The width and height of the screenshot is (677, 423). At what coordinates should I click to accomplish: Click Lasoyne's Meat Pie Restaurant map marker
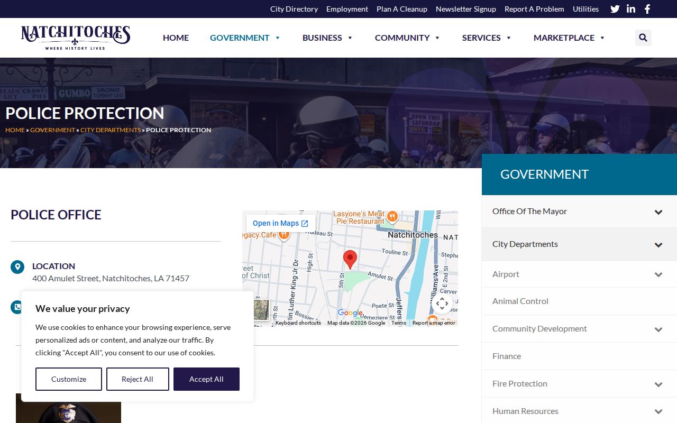click(x=392, y=216)
